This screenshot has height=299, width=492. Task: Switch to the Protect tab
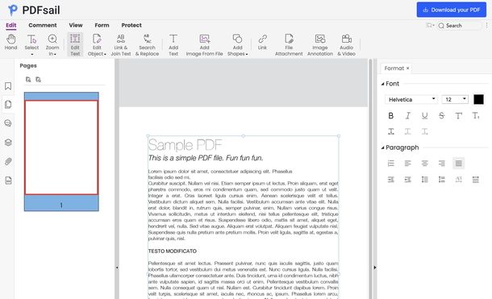131,25
